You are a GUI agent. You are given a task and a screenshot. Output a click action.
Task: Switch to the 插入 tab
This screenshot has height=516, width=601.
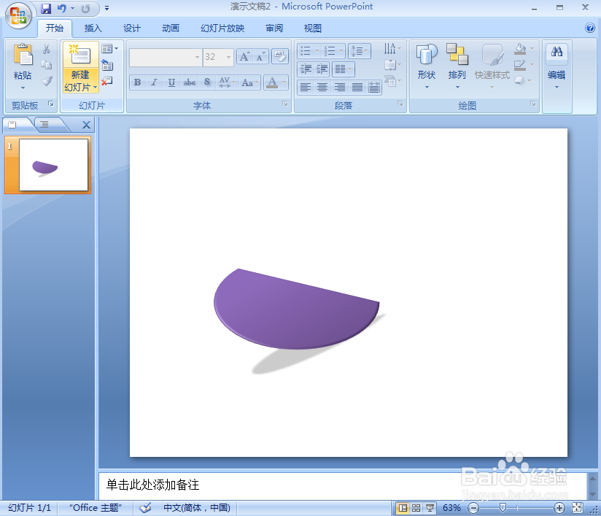pos(93,28)
